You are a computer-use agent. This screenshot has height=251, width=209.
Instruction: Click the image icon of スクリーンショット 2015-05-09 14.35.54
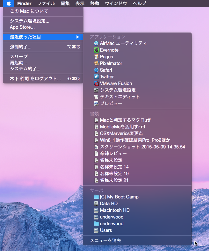(x=96, y=147)
